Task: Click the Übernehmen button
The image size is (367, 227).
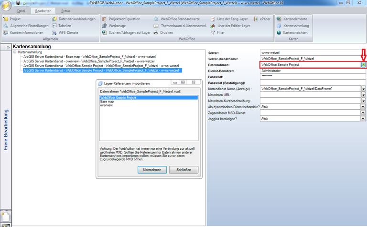Action: click(x=152, y=170)
